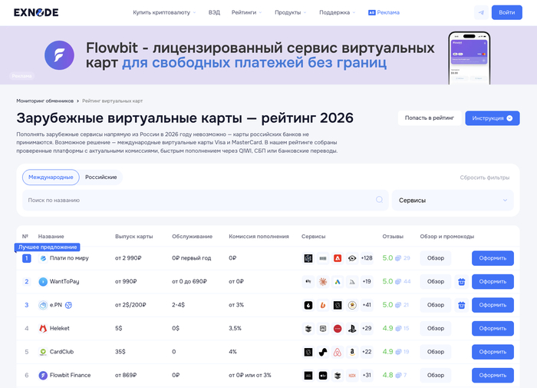Show +41 more services for e.PN

point(367,305)
